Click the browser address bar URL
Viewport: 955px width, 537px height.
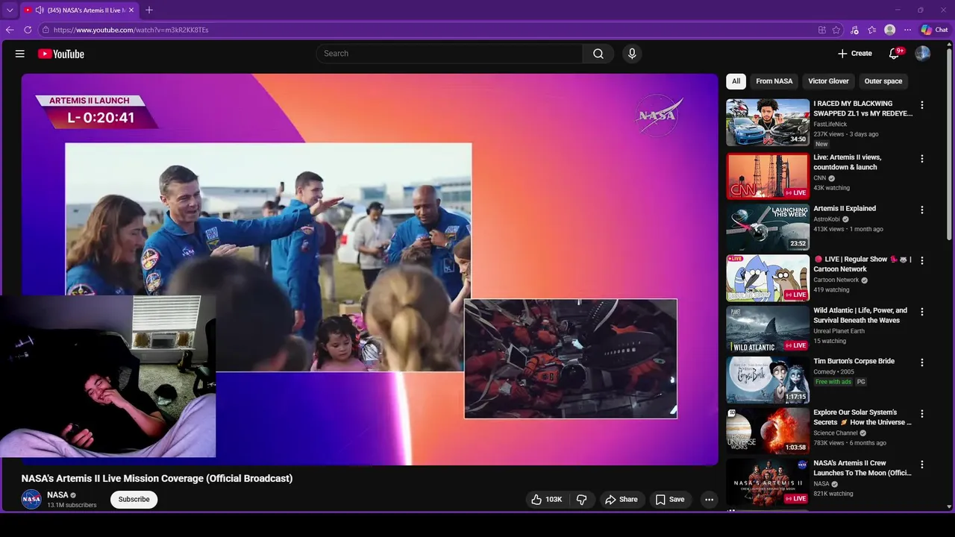(x=131, y=30)
